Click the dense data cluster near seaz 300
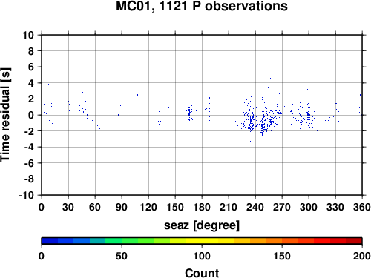 click(x=309, y=116)
